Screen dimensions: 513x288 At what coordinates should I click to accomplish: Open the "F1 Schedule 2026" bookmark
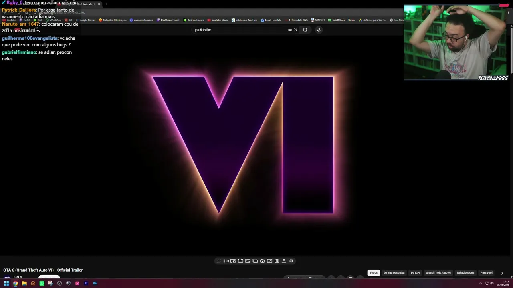(296, 20)
